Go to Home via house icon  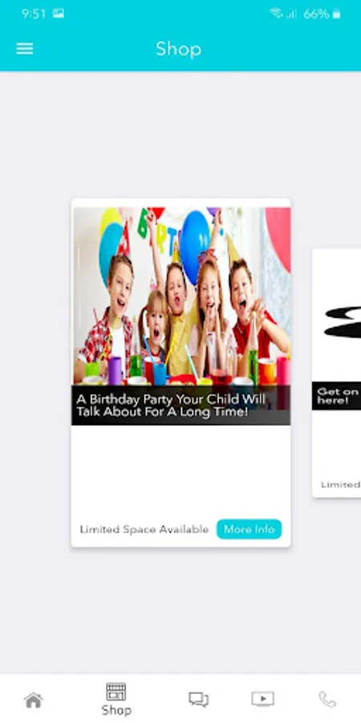pyautogui.click(x=34, y=700)
